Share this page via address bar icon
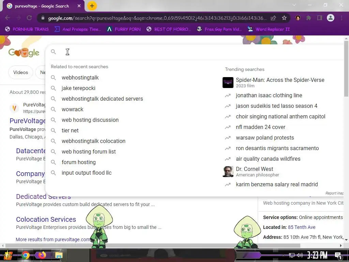349x262 pixels. point(273,18)
